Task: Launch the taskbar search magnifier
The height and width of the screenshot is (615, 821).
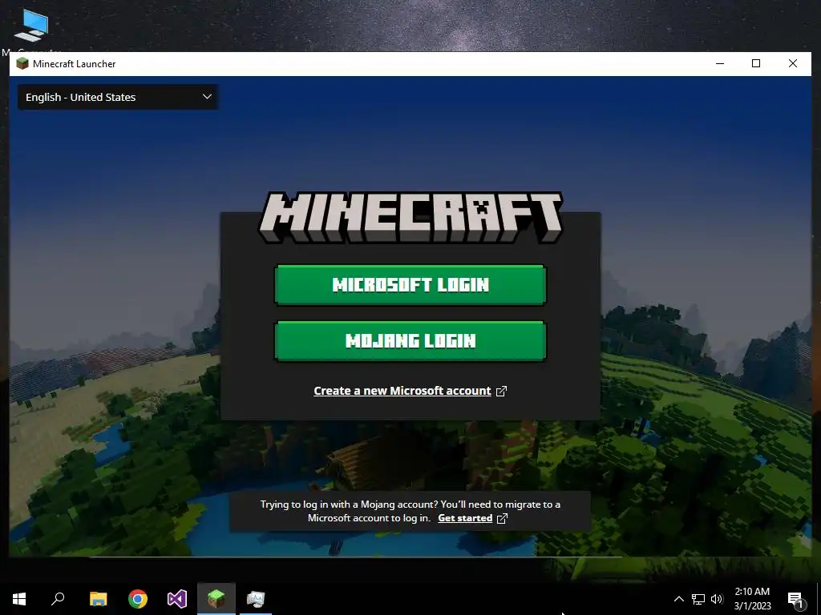Action: coord(58,599)
